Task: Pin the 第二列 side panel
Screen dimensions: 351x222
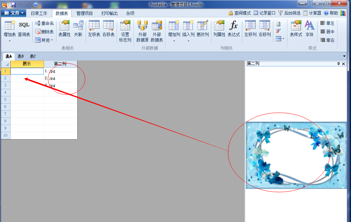Action: (338, 64)
